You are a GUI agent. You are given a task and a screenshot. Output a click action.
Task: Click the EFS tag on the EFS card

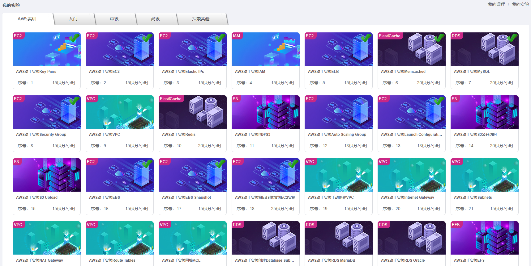click(456, 225)
